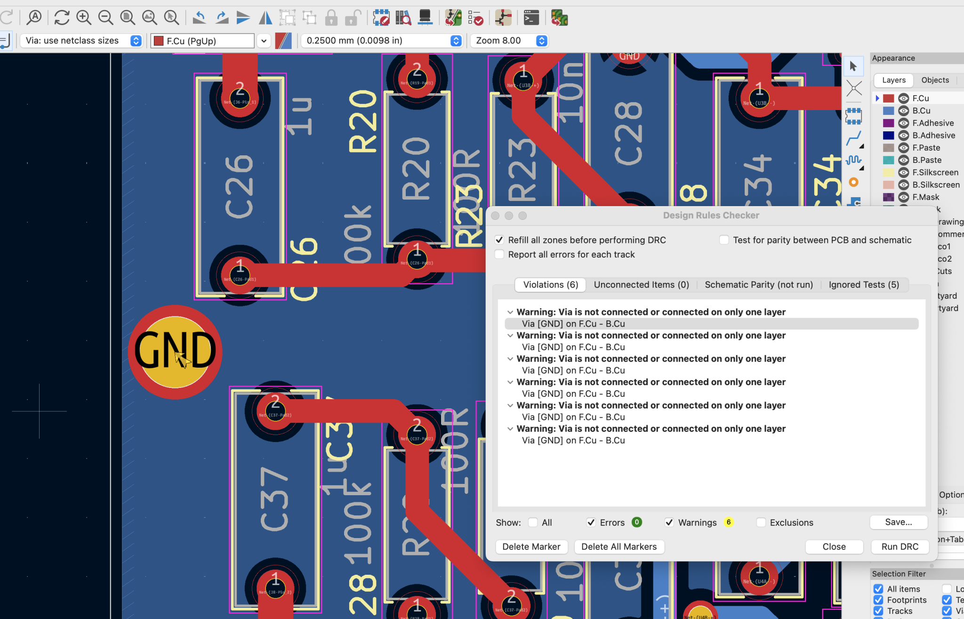This screenshot has width=964, height=619.
Task: Click the Refresh view icon
Action: pos(62,18)
